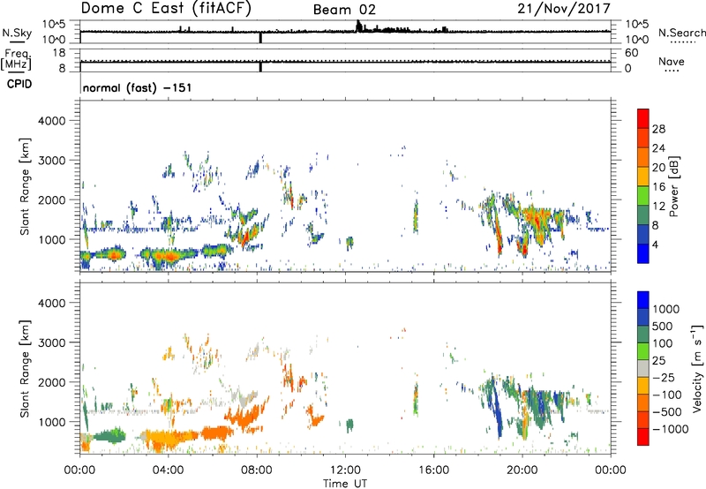The image size is (706, 489).
Task: Click '4000' on power panel range axis
Action: coord(51,121)
